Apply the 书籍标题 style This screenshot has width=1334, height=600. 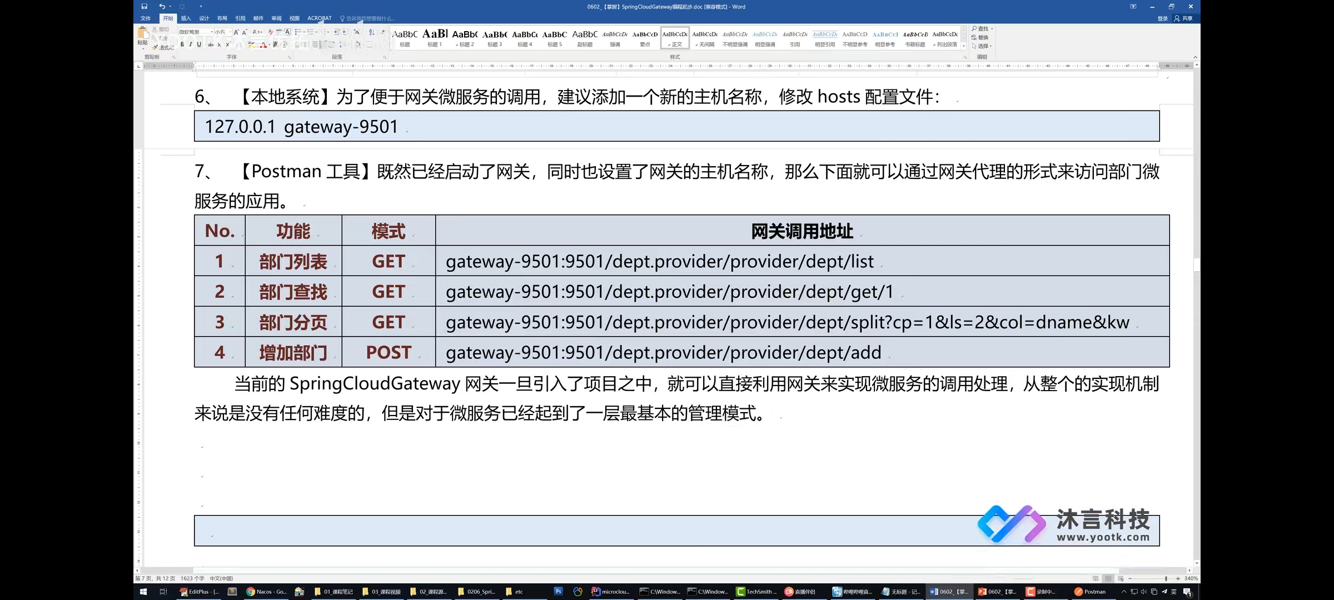(915, 38)
